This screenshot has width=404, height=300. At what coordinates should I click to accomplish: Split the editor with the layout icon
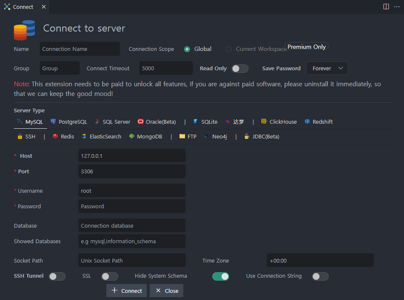[x=386, y=7]
